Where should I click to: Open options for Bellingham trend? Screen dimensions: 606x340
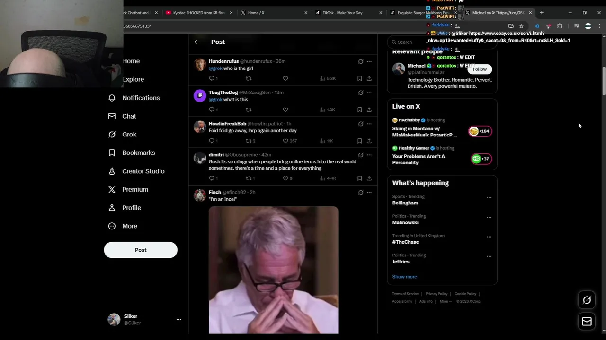point(489,198)
